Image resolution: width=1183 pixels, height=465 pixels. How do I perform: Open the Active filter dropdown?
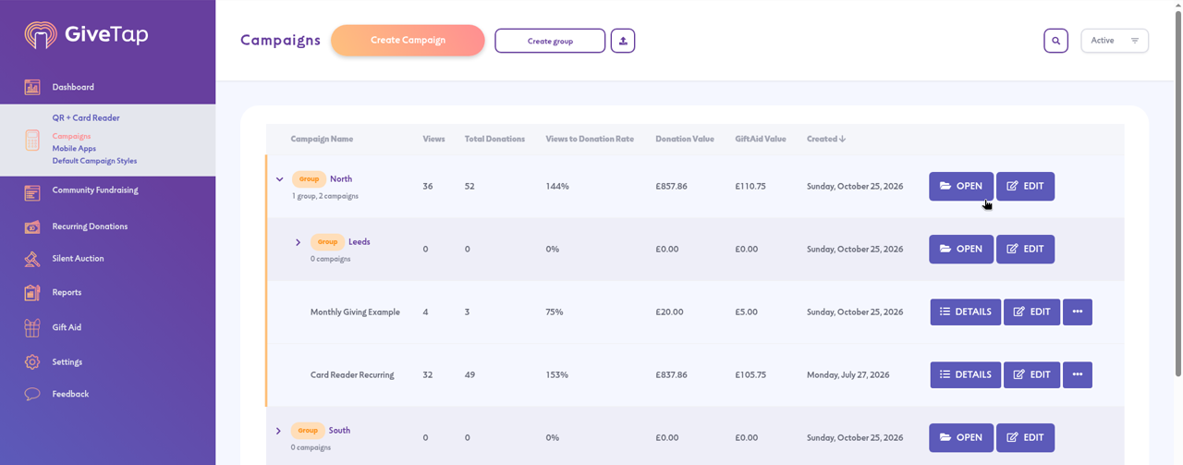(x=1115, y=41)
